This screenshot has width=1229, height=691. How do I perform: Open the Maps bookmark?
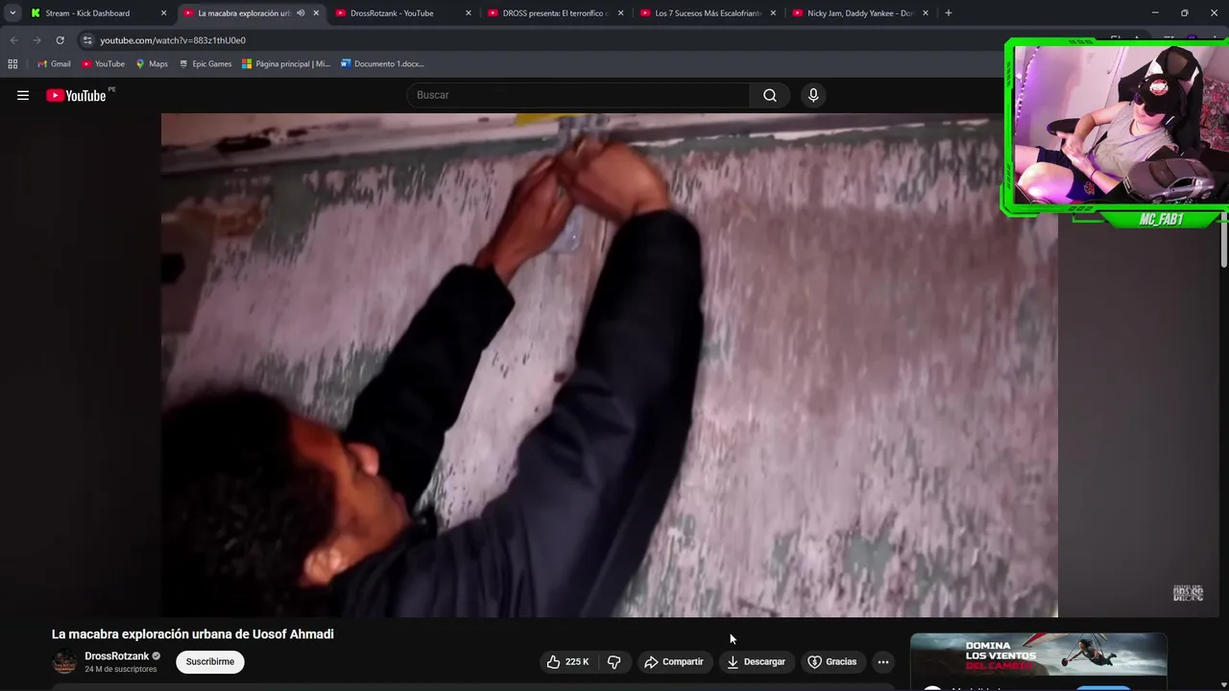152,63
